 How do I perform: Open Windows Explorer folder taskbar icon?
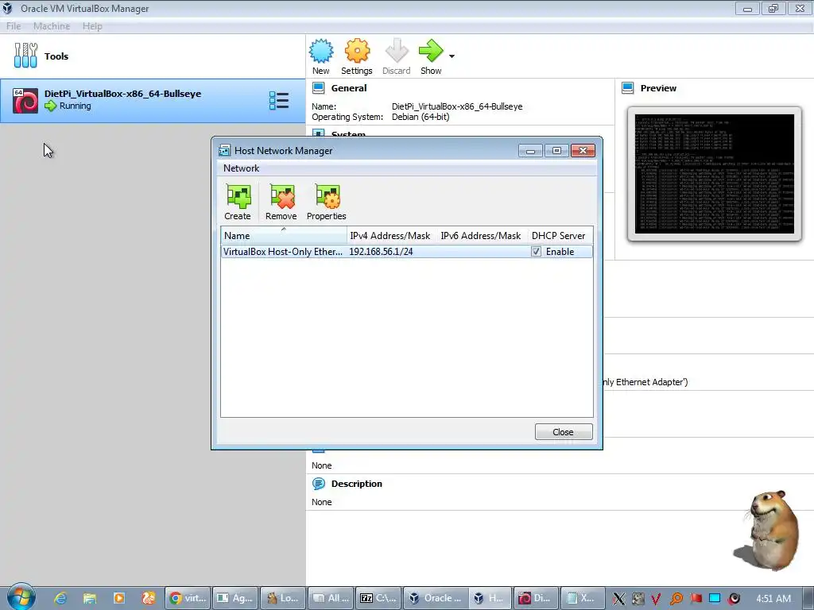[x=90, y=598]
